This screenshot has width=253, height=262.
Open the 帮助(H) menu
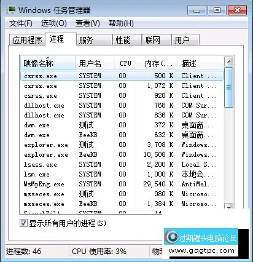tap(121, 23)
